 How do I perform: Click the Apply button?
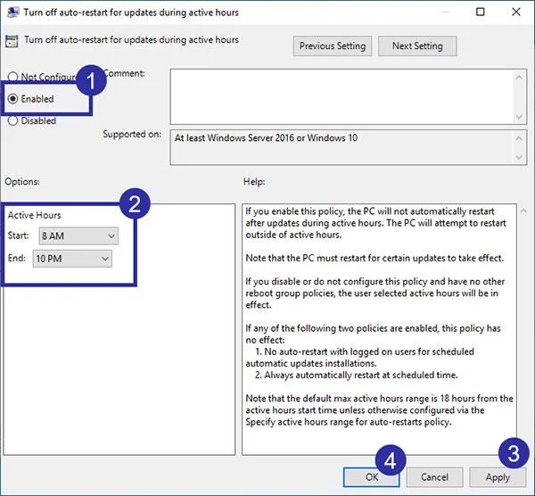click(498, 477)
